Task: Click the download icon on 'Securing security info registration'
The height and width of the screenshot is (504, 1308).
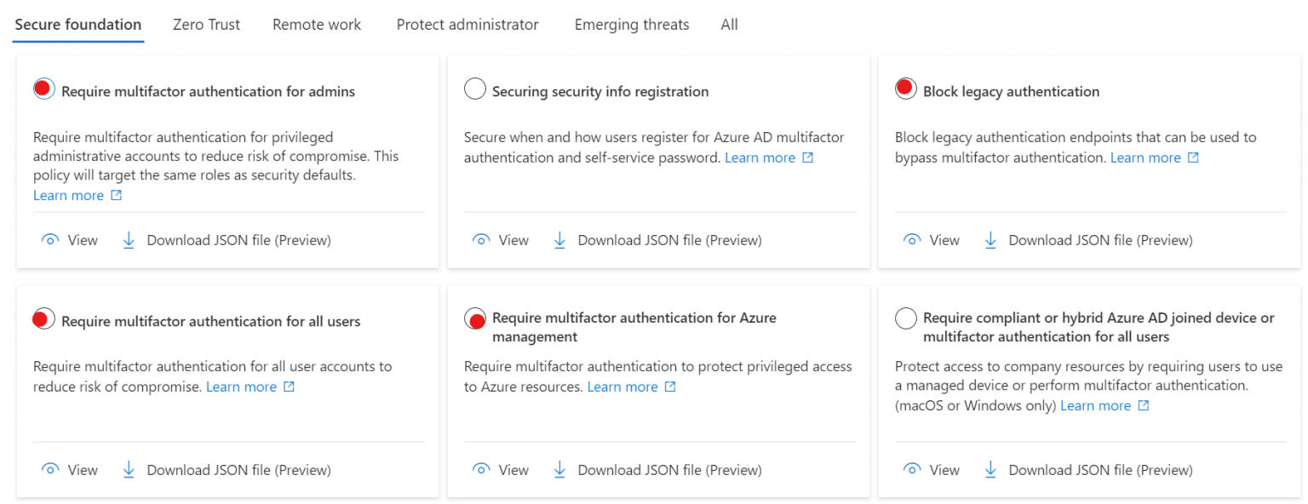Action: click(x=559, y=239)
